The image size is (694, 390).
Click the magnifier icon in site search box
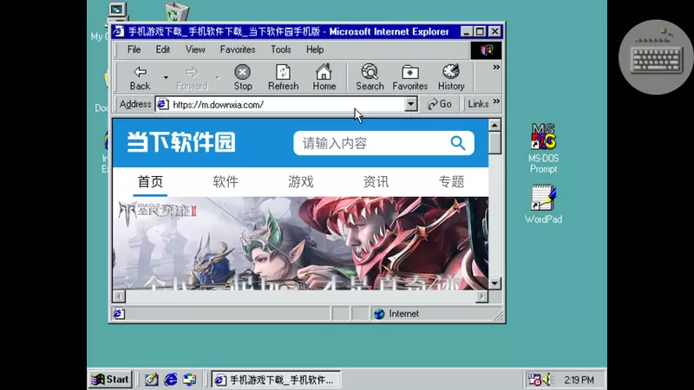click(x=458, y=143)
